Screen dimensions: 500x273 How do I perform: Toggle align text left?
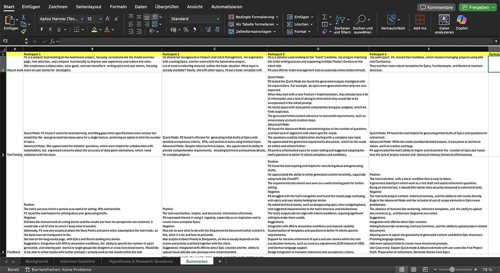(x=131, y=24)
